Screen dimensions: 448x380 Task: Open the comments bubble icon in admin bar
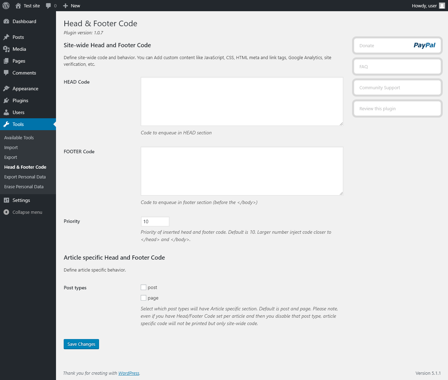(x=49, y=6)
